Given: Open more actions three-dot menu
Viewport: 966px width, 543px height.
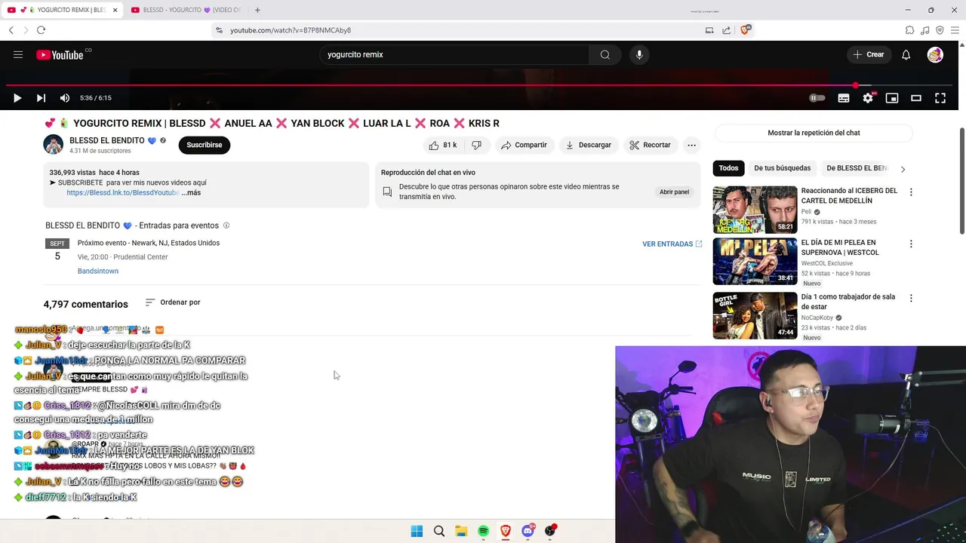Looking at the screenshot, I should tap(691, 145).
